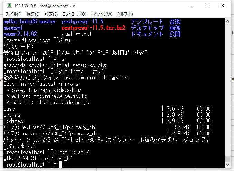The image size is (234, 171).
Task: Click the extras/7/x86_64/primary_db line
Action: coord(49,127)
